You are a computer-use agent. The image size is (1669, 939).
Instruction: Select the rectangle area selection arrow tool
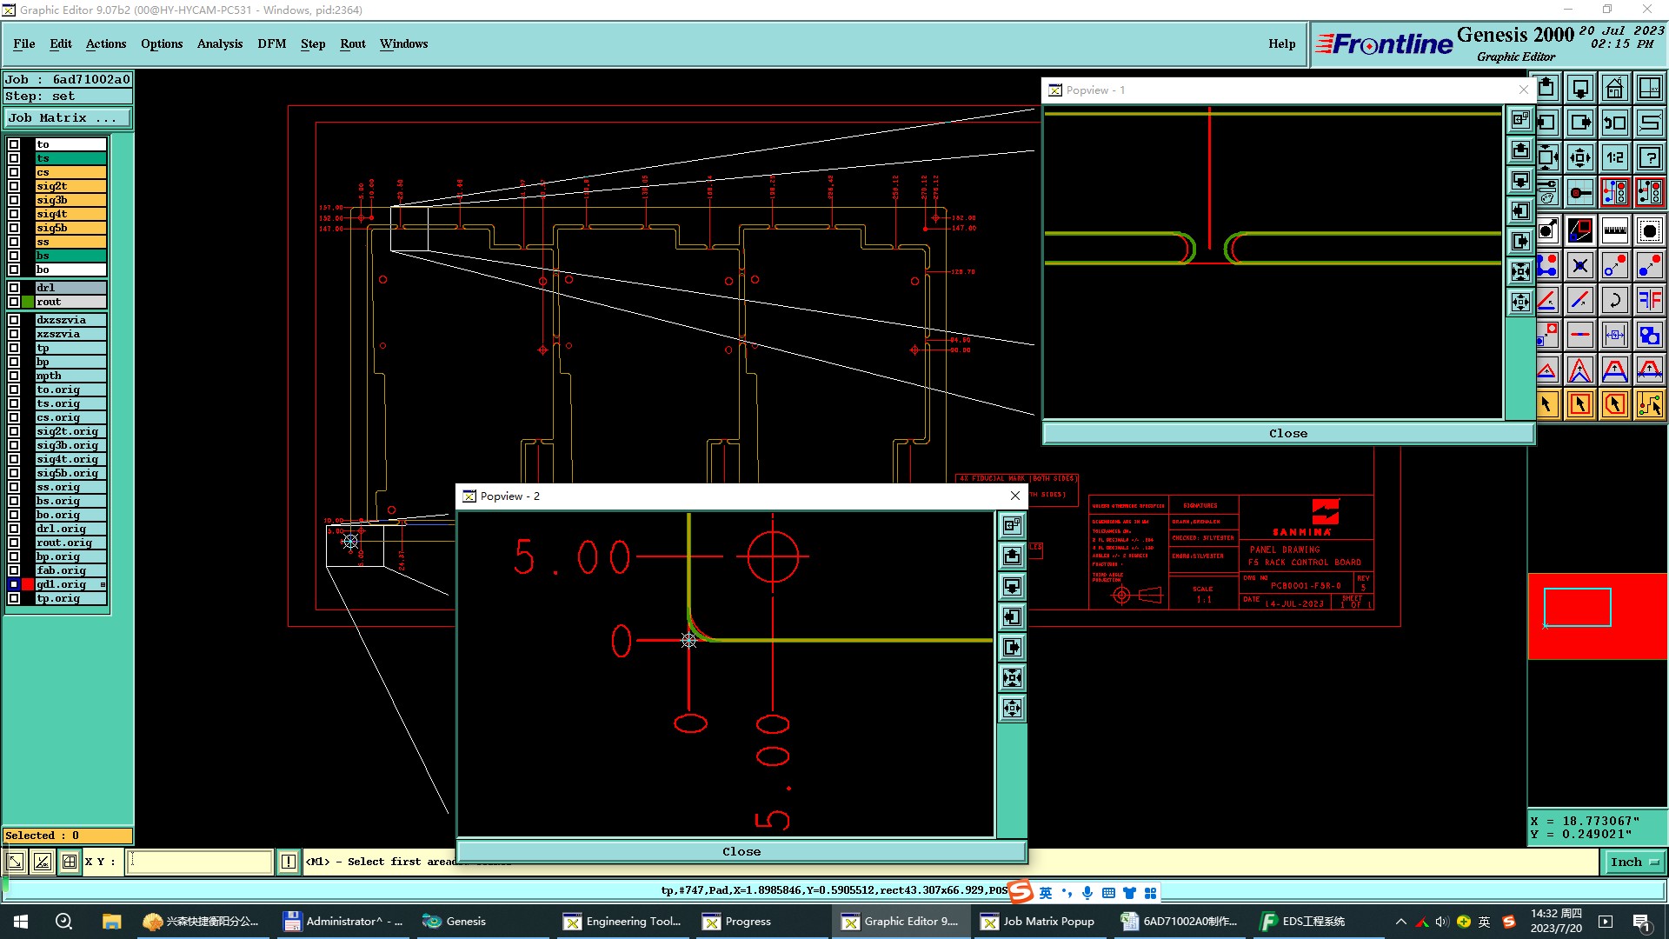pyautogui.click(x=1580, y=404)
